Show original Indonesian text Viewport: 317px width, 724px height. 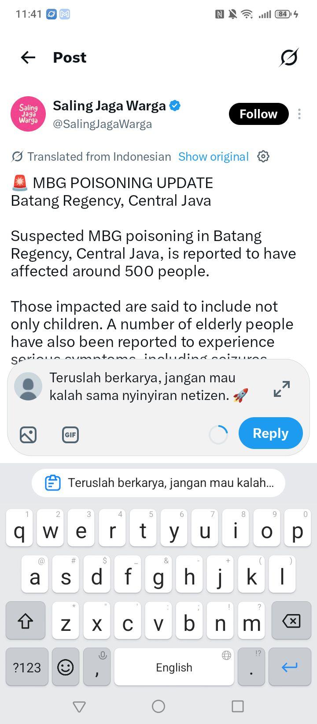point(214,157)
